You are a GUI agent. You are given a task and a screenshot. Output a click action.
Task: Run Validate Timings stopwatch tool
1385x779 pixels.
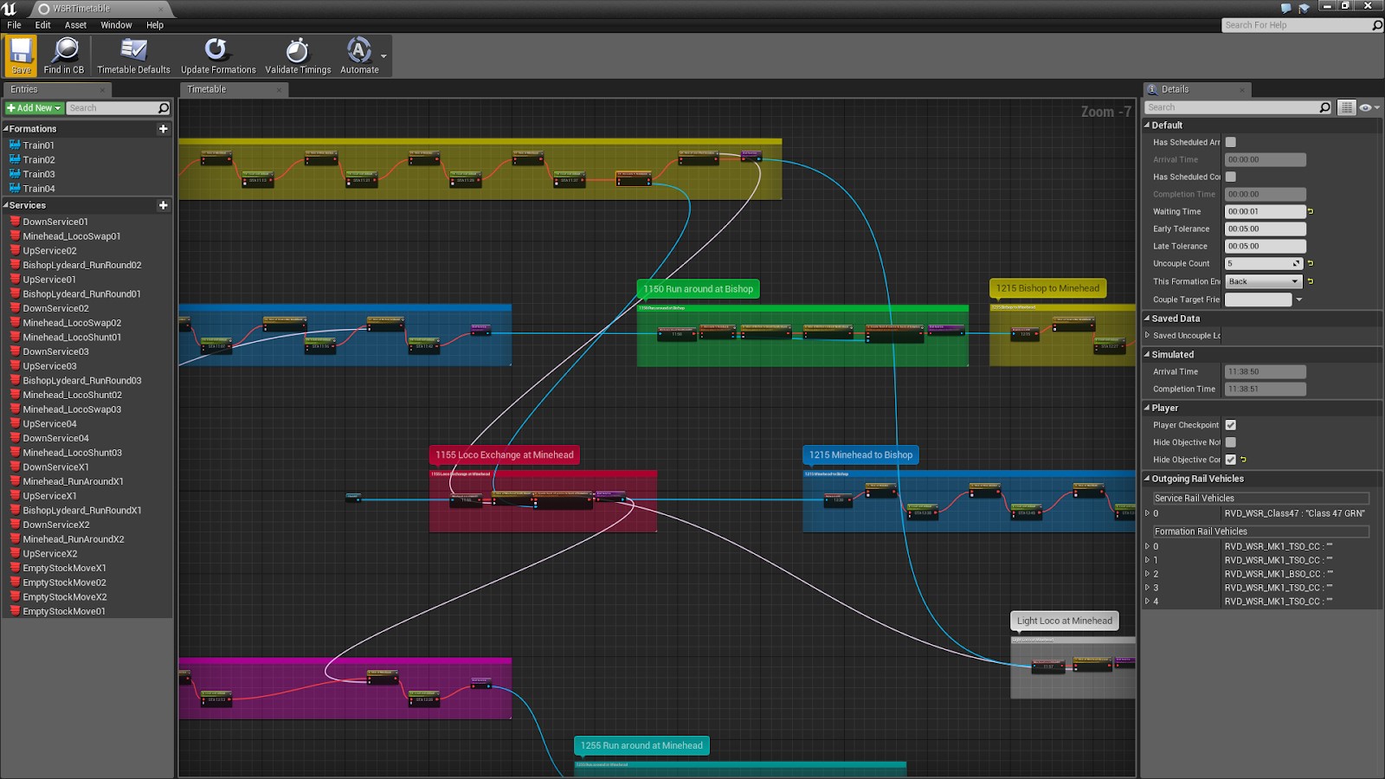297,51
